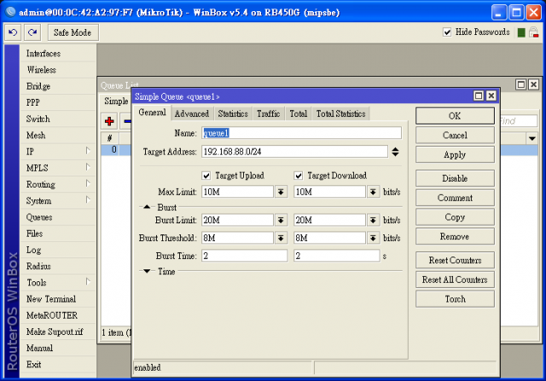Uncheck the Target Upload checkbox
546x381 pixels.
pyautogui.click(x=206, y=176)
